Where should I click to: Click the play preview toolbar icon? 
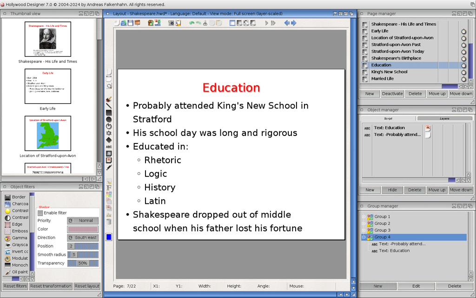pyautogui.click(x=267, y=23)
